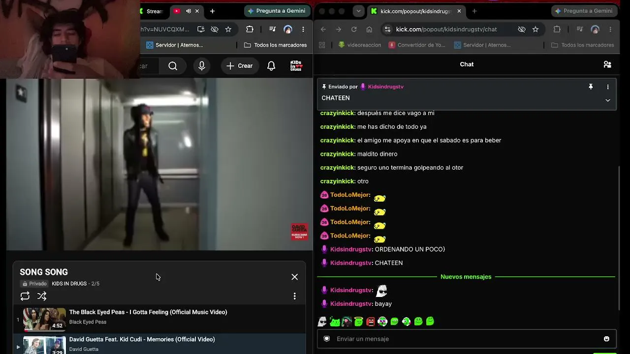Start YouTube voice search with microphone
Viewport: 630px width, 354px height.
click(202, 66)
